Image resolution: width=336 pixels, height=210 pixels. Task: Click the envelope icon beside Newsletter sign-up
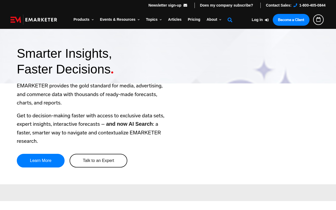(x=185, y=5)
